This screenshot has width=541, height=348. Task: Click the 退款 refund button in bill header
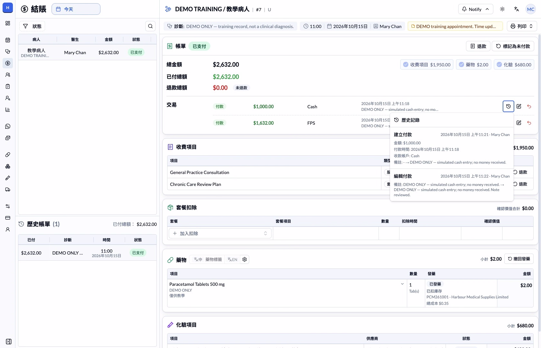(x=478, y=46)
